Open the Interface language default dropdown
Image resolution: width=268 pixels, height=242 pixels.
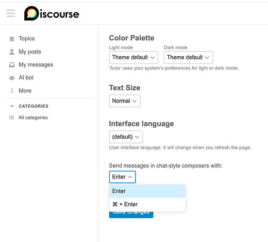tap(126, 137)
